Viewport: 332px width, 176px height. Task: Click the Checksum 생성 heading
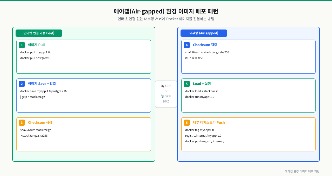tap(40, 123)
